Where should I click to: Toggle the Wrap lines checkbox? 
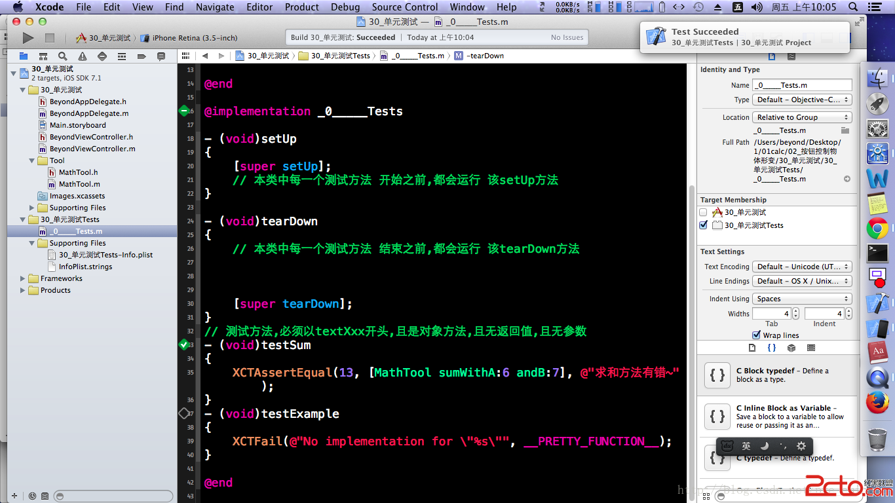pyautogui.click(x=757, y=335)
